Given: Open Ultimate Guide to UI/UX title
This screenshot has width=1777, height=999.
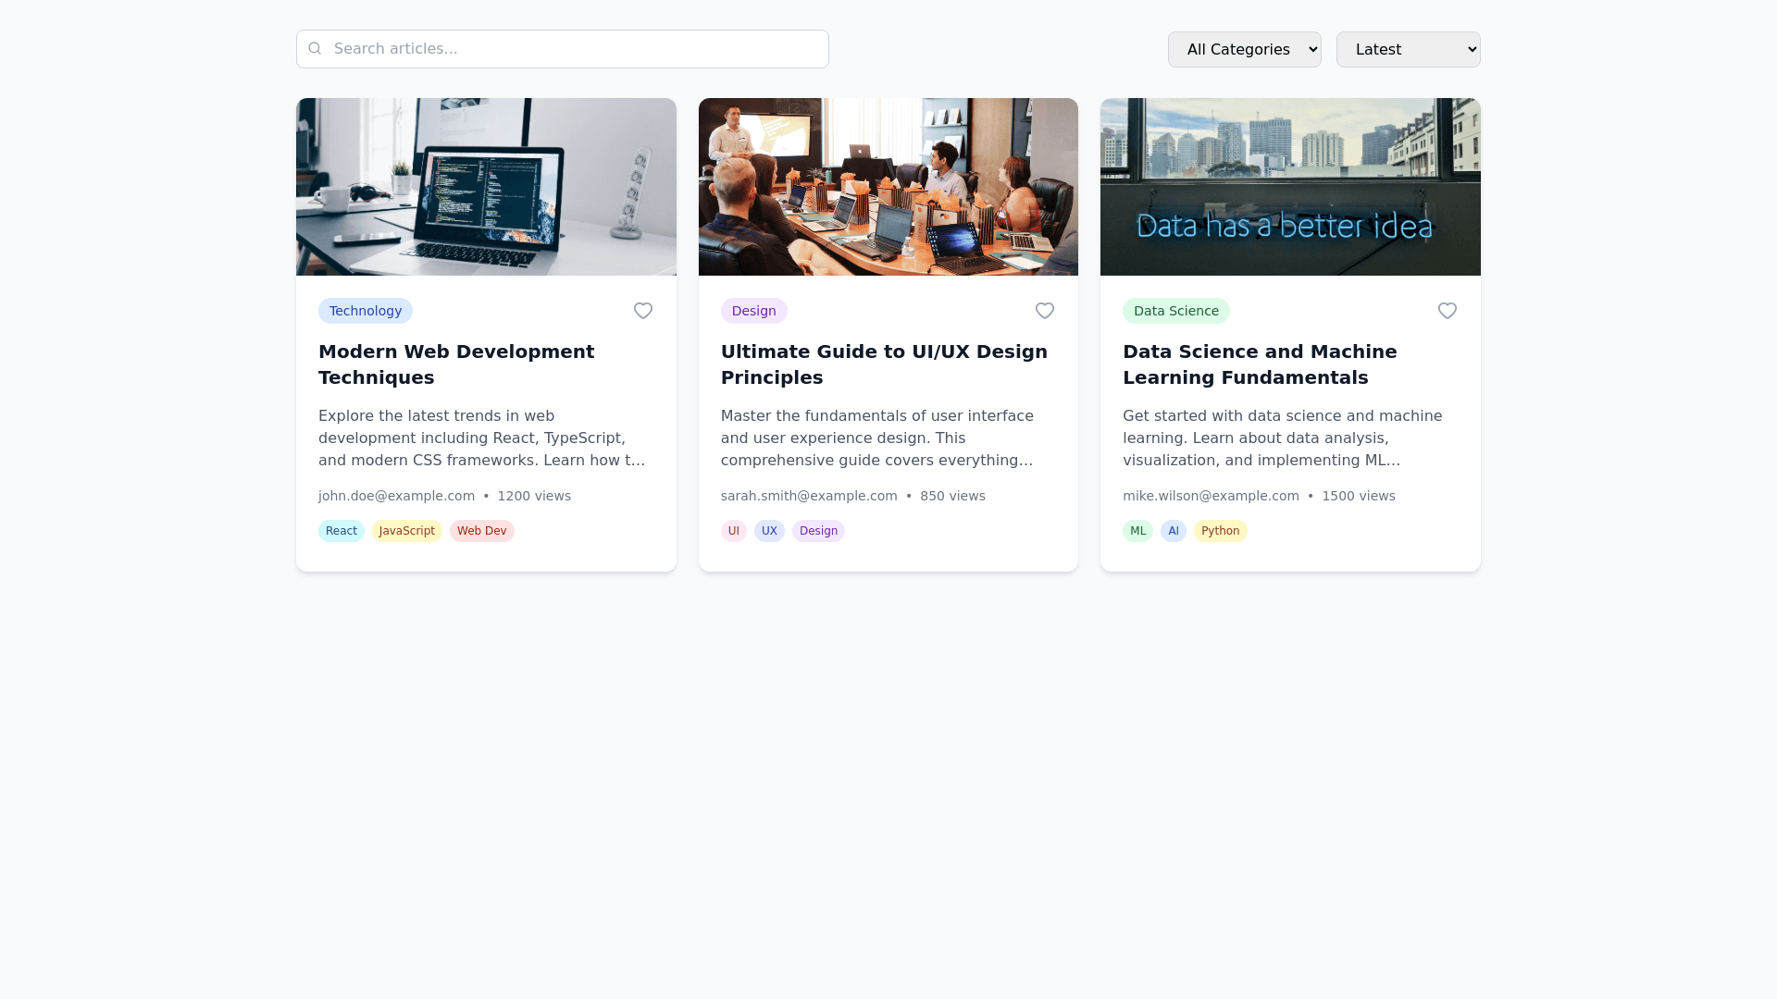Looking at the screenshot, I should (x=884, y=364).
